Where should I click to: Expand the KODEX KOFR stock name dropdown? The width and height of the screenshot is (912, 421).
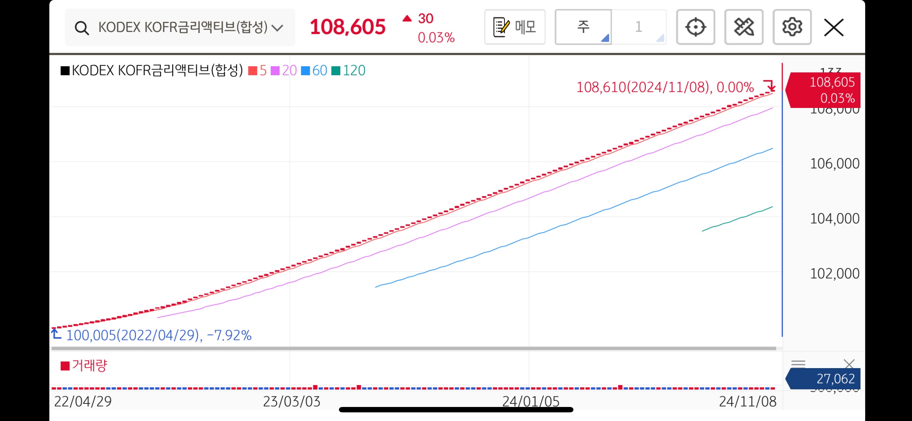[277, 28]
